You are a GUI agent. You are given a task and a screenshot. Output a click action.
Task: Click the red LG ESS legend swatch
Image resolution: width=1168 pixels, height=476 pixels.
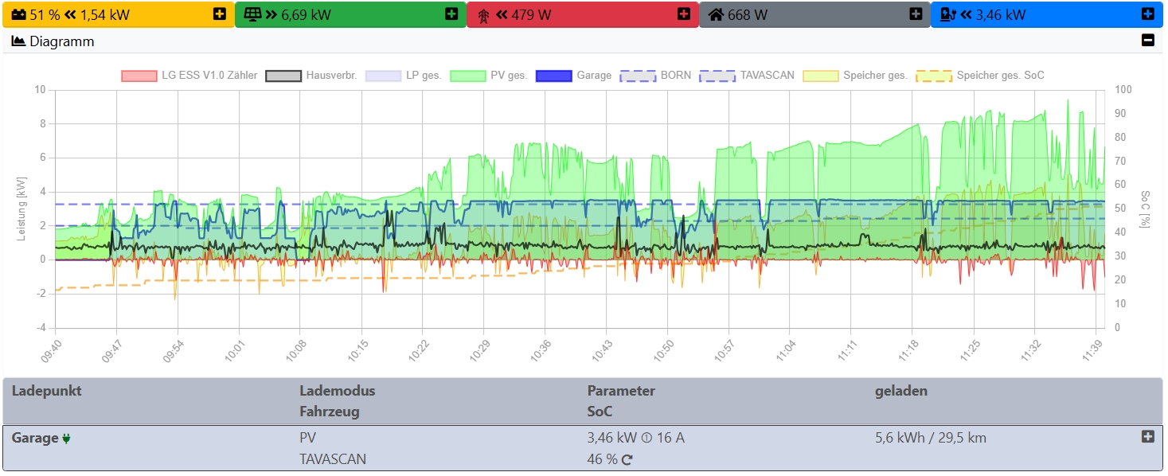[139, 76]
